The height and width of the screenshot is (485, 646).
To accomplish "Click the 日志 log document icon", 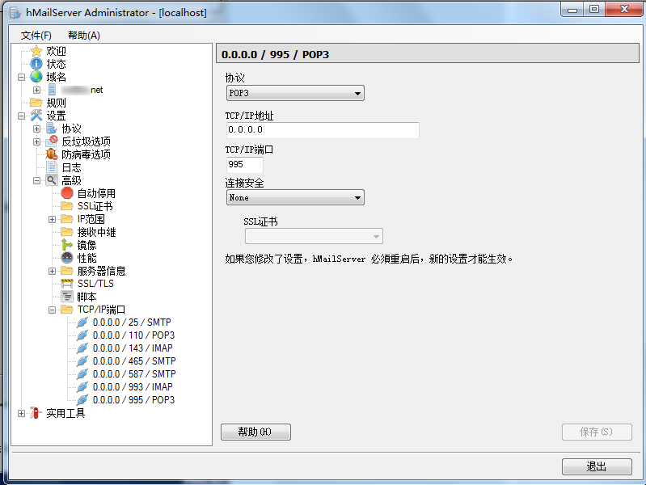I will [52, 167].
